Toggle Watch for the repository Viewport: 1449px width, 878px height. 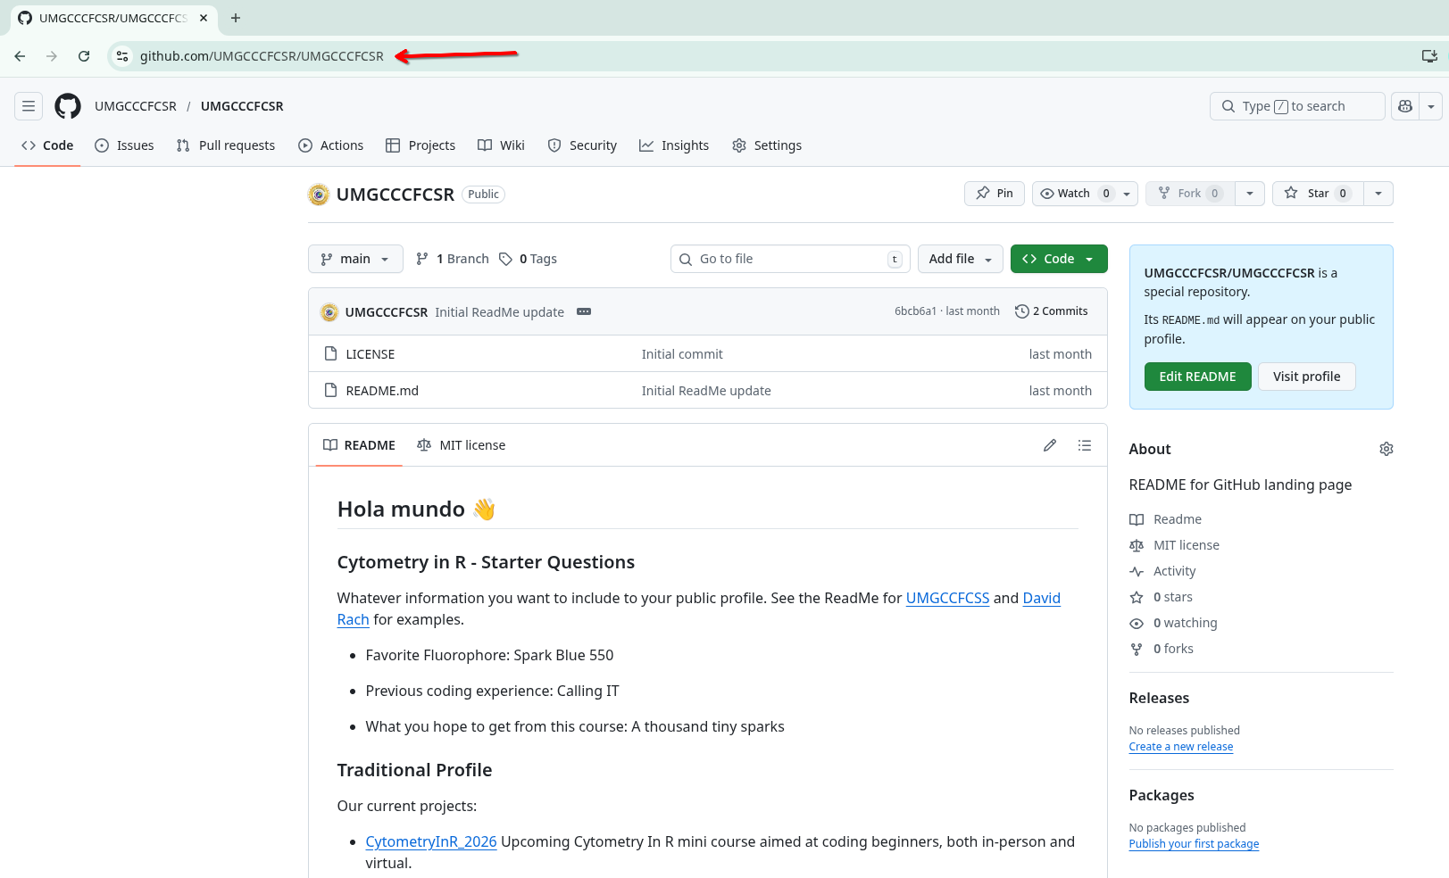[1074, 194]
